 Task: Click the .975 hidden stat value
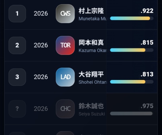(147, 106)
